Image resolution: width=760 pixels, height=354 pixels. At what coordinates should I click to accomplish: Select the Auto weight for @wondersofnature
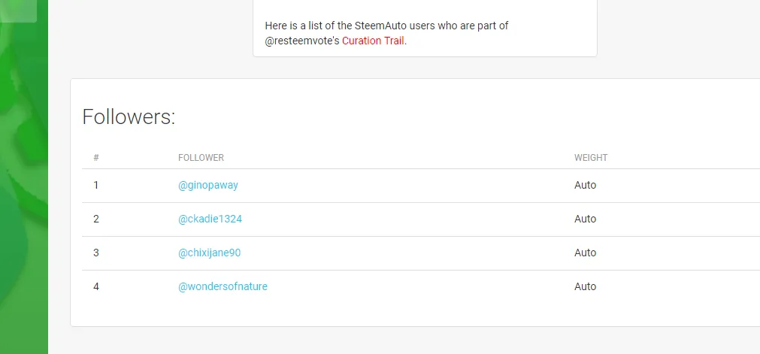click(585, 286)
